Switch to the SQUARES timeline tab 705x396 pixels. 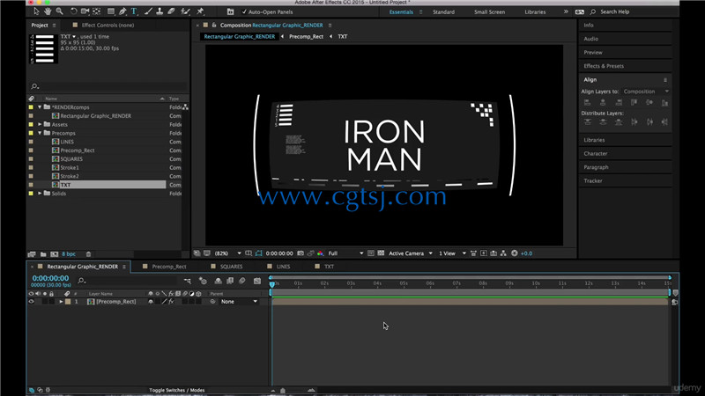click(231, 267)
